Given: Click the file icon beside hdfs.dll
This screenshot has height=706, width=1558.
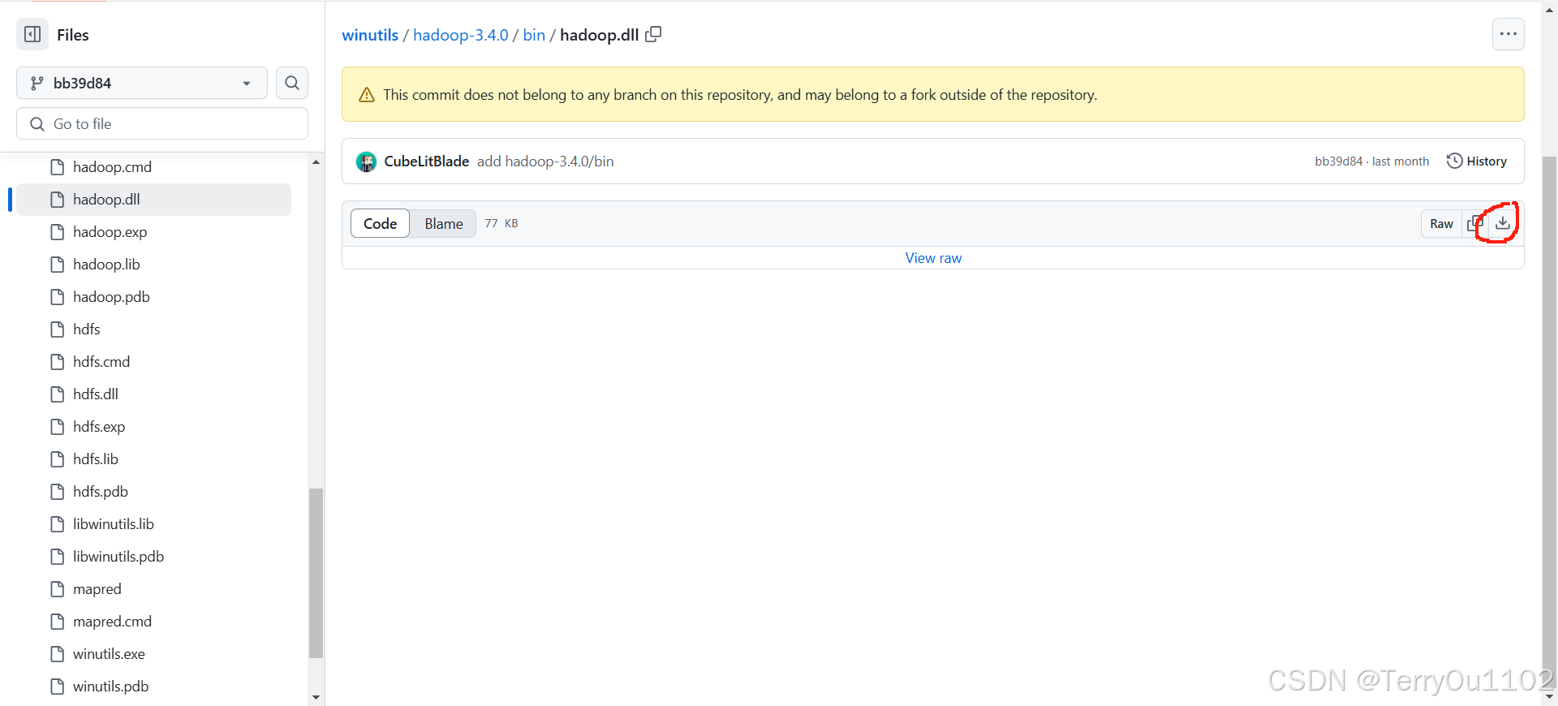Looking at the screenshot, I should 57,394.
